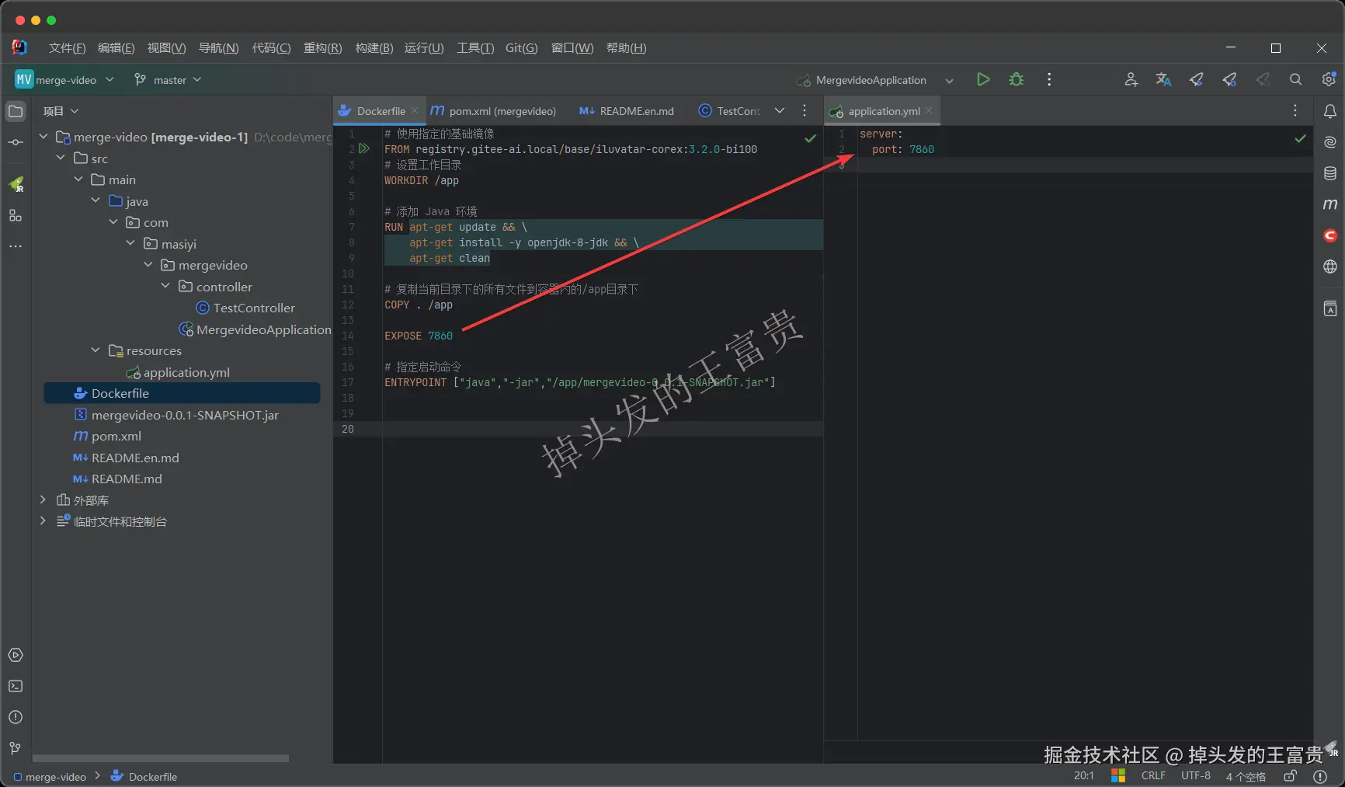Open the 构建(B) menu

click(374, 48)
